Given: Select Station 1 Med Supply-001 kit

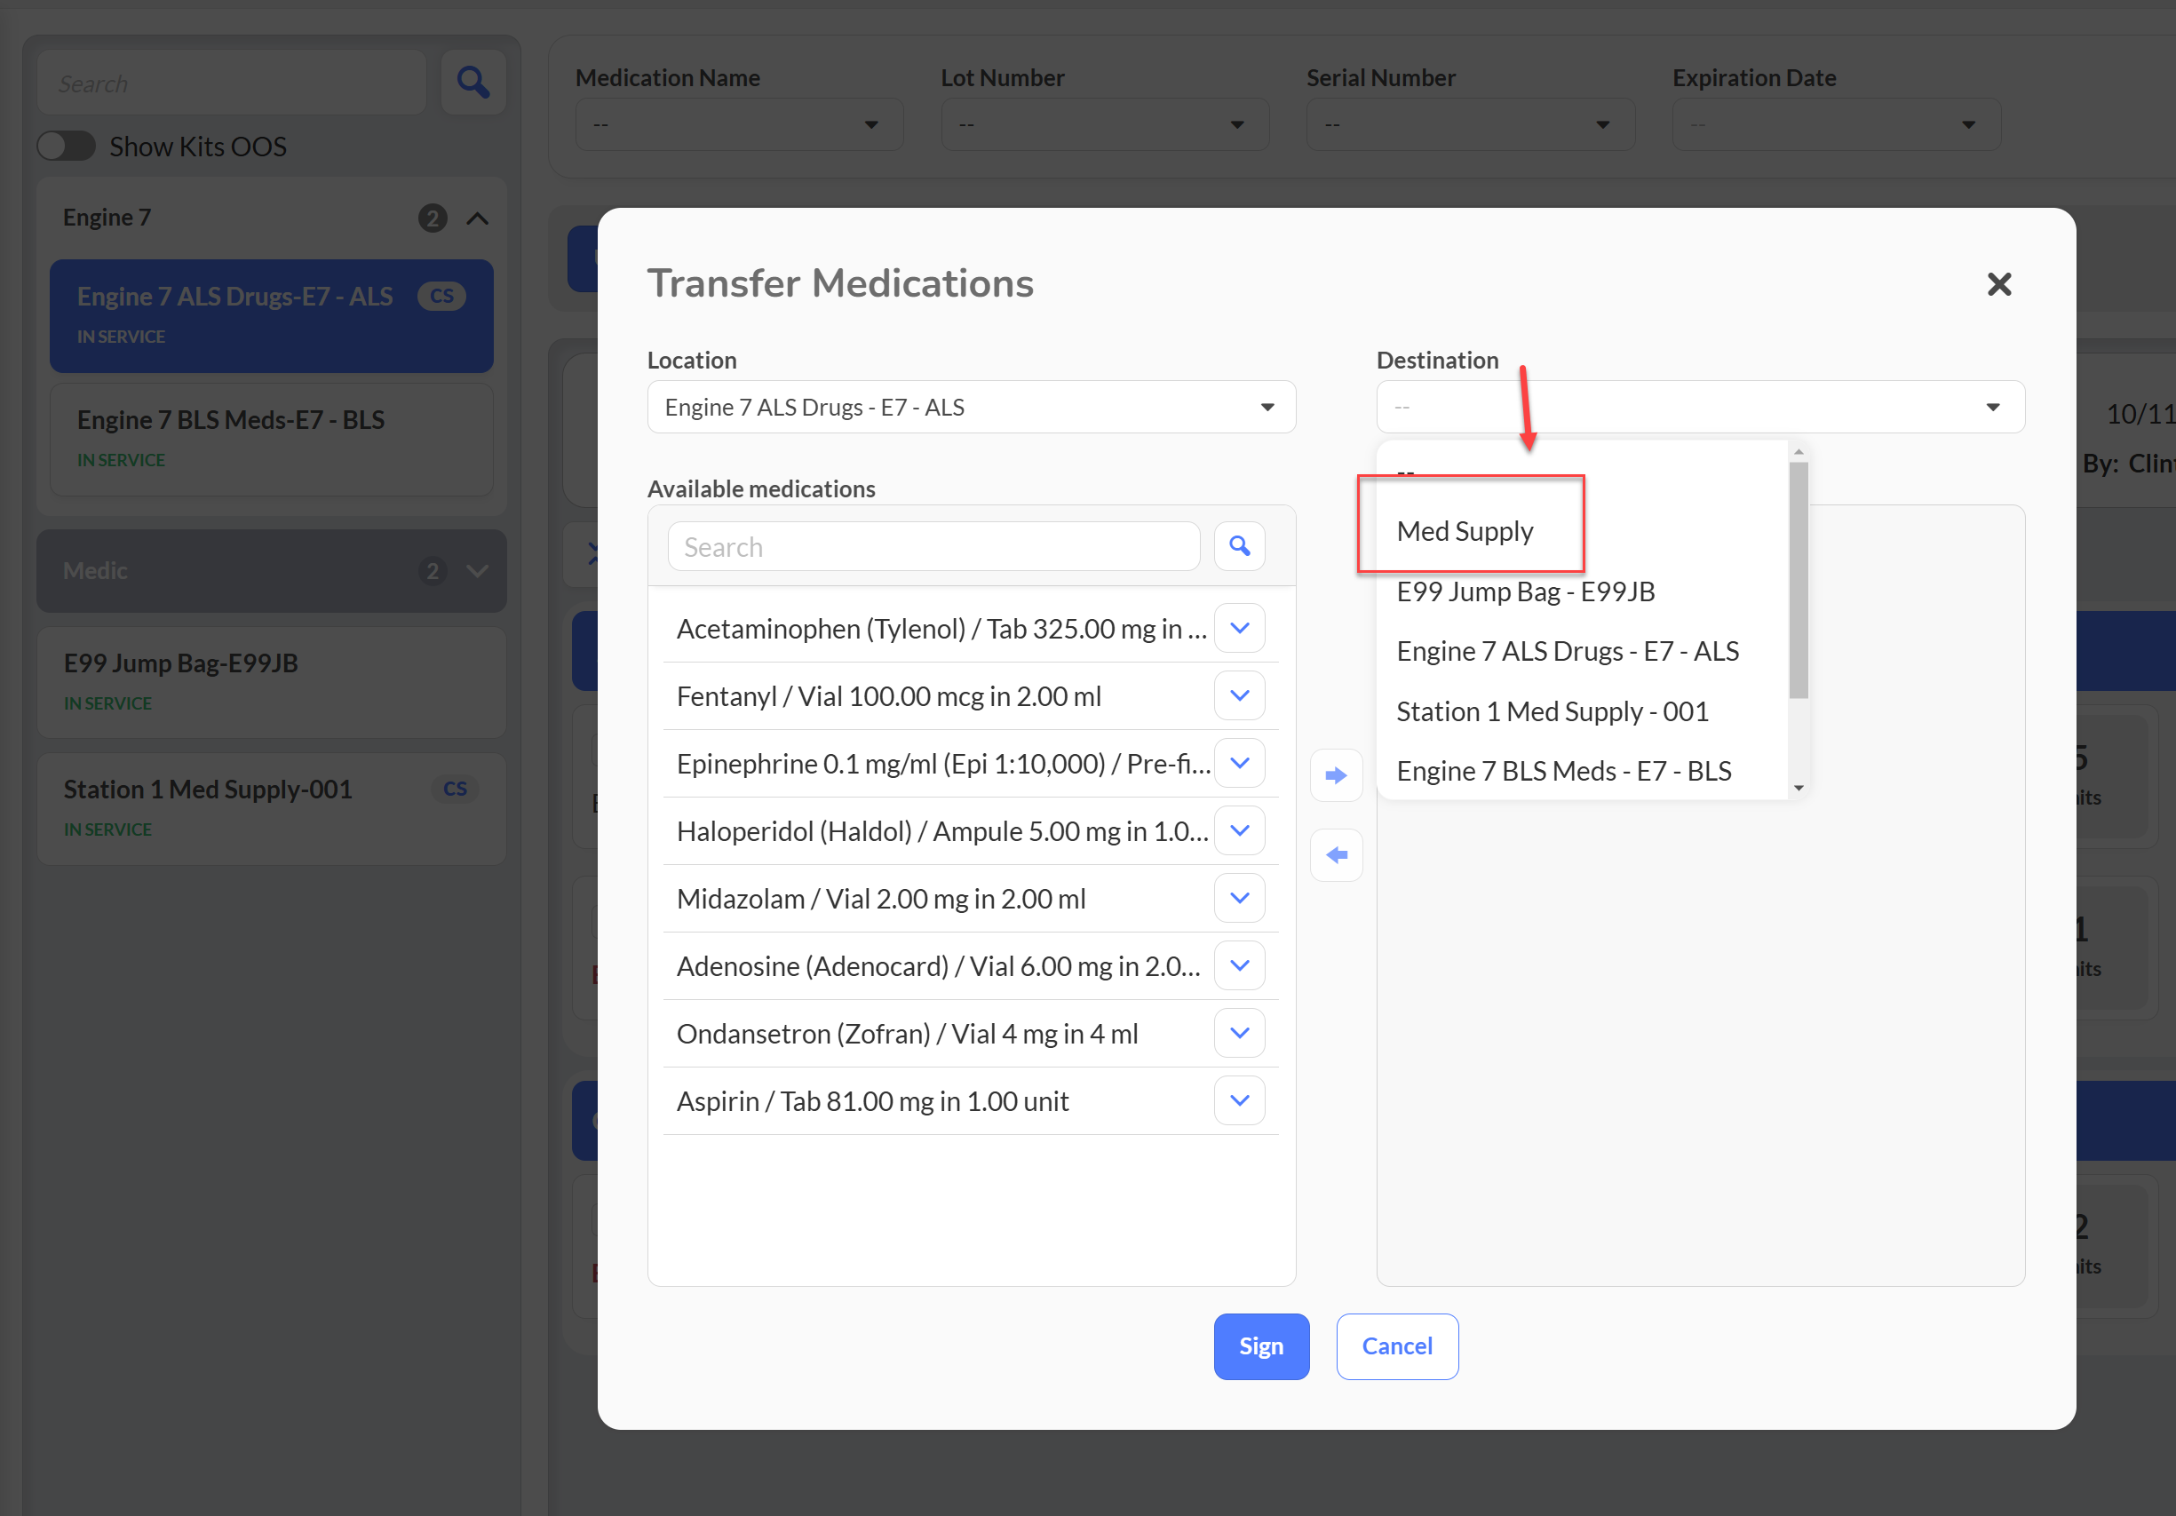Looking at the screenshot, I should [272, 808].
